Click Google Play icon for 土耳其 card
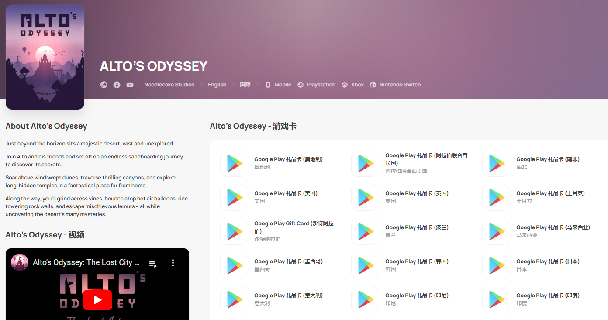 pos(496,197)
